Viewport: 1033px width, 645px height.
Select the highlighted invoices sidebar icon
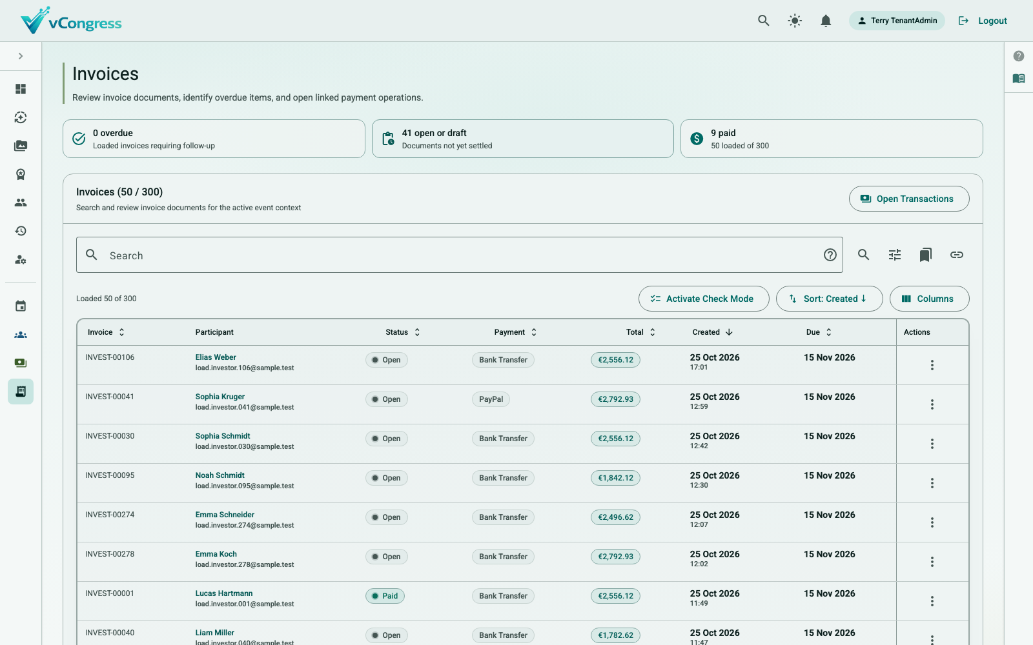tap(21, 392)
